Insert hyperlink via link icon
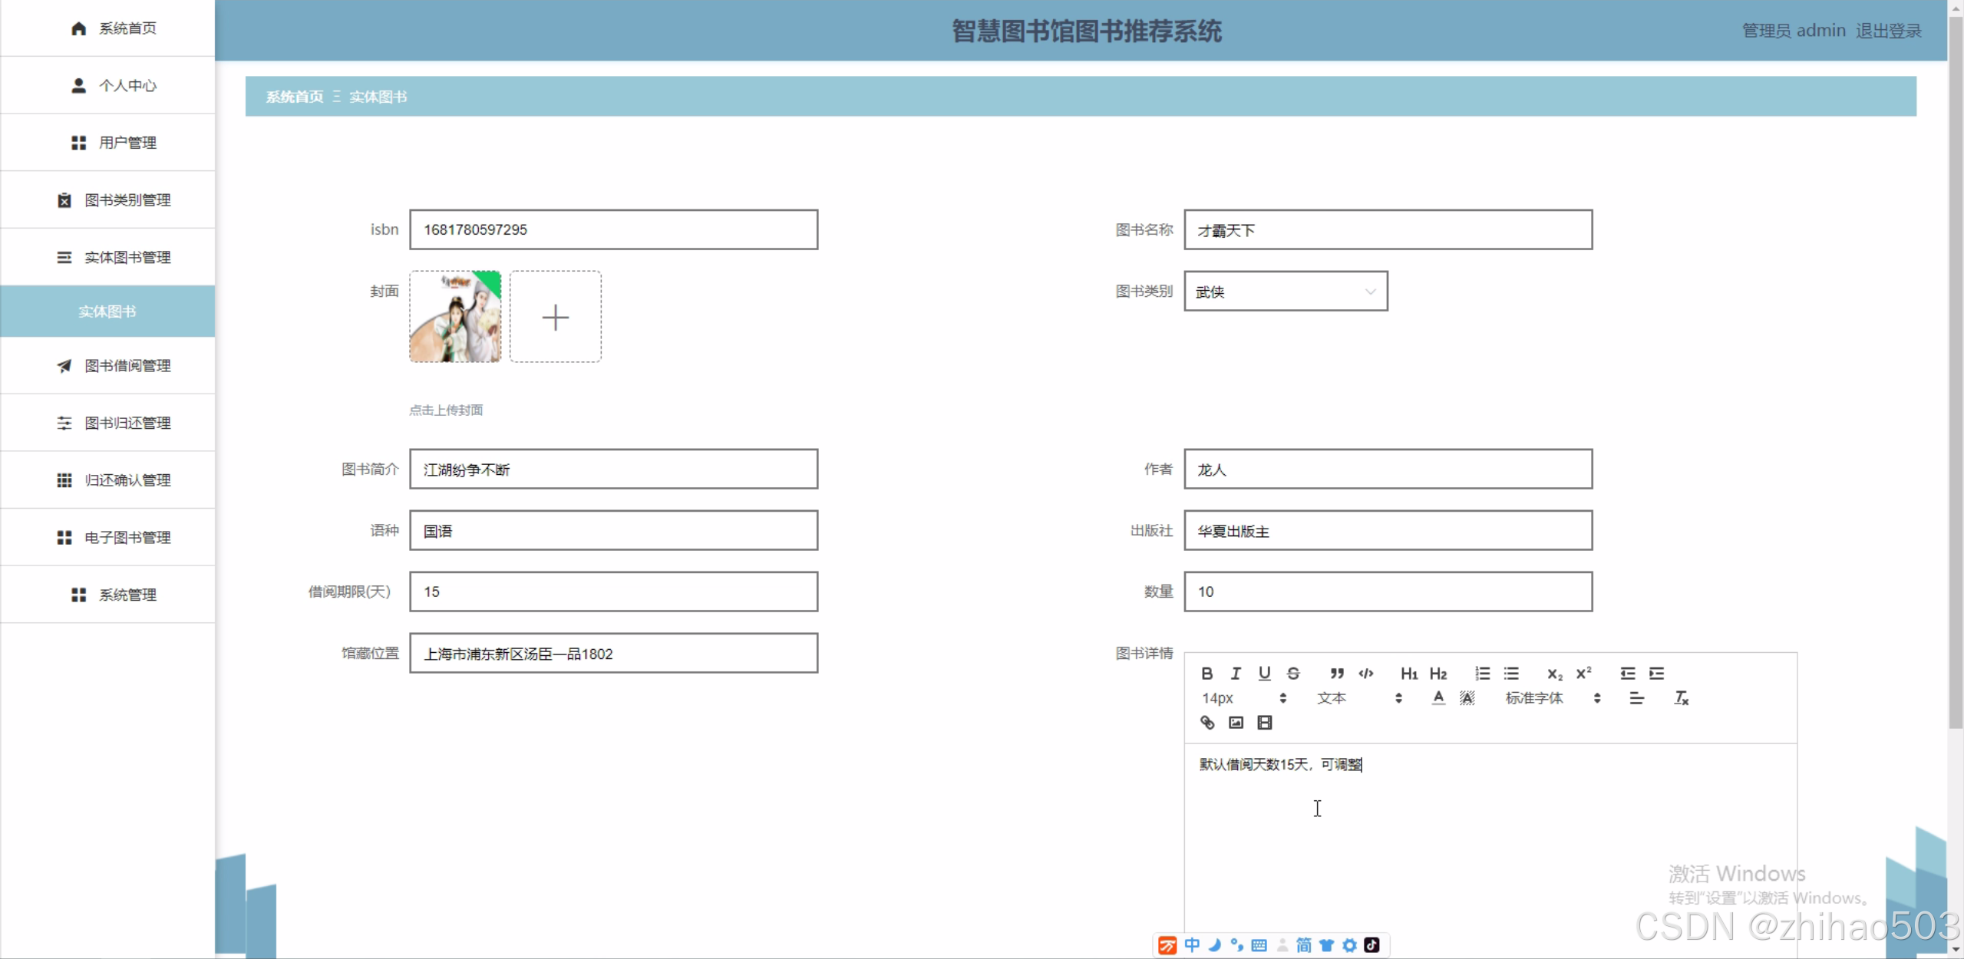The height and width of the screenshot is (959, 1964). 1206,723
